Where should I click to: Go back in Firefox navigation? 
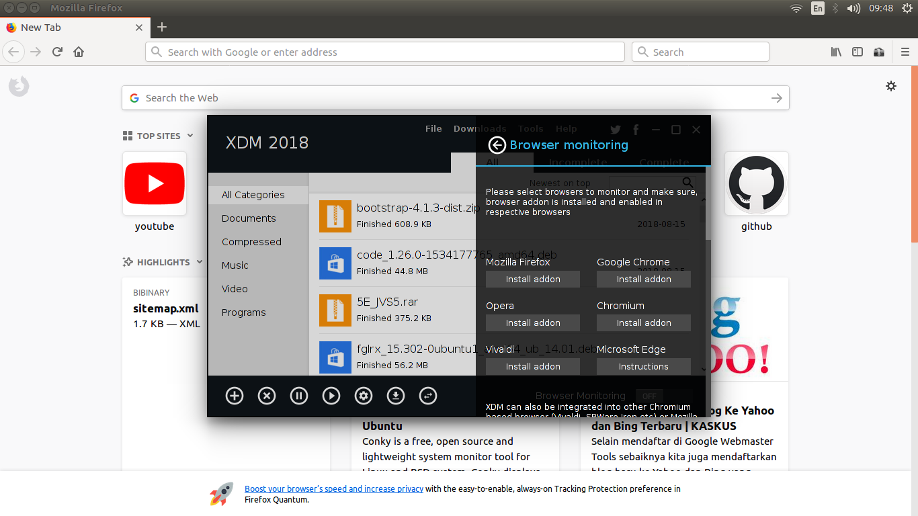[x=14, y=52]
